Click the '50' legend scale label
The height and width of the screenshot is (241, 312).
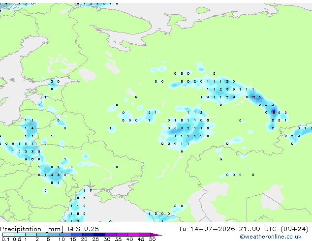(x=152, y=239)
